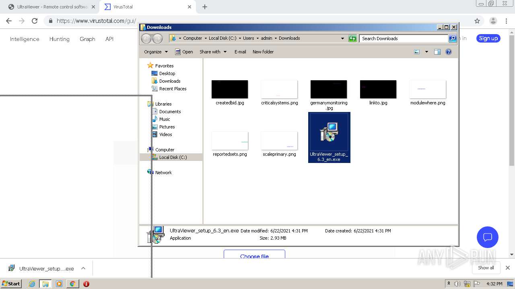Select linkto.jpg file
The image size is (515, 289).
pos(378,89)
